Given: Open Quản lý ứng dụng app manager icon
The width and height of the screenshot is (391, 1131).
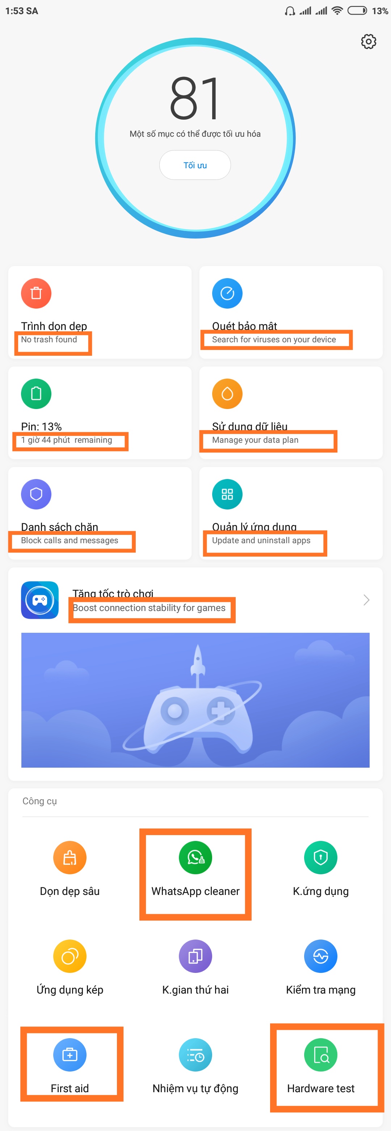Looking at the screenshot, I should point(227,494).
